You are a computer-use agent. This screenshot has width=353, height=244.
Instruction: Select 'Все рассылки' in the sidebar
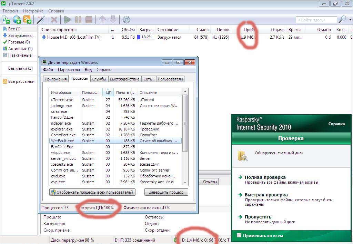point(21,81)
